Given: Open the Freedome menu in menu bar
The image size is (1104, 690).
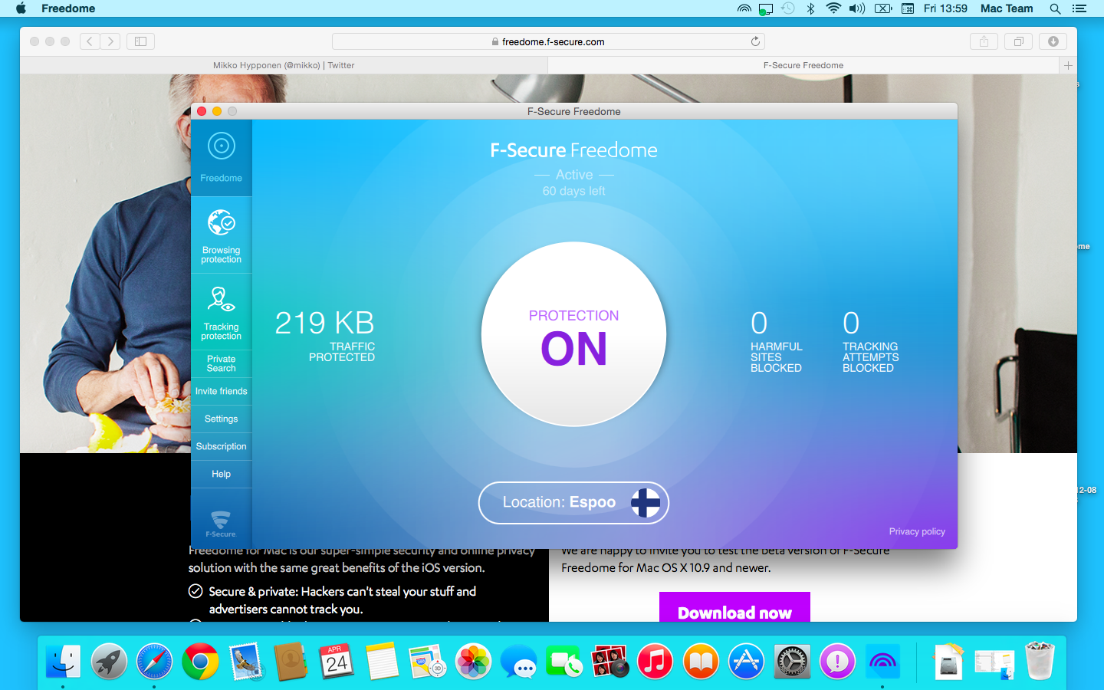Looking at the screenshot, I should coord(68,8).
